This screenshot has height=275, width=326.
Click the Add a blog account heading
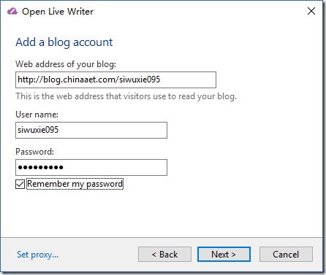[x=64, y=42]
